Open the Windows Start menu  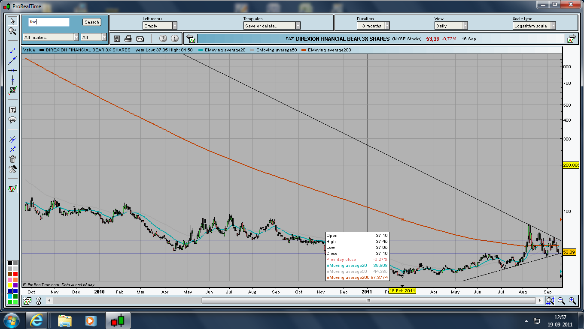(x=11, y=320)
